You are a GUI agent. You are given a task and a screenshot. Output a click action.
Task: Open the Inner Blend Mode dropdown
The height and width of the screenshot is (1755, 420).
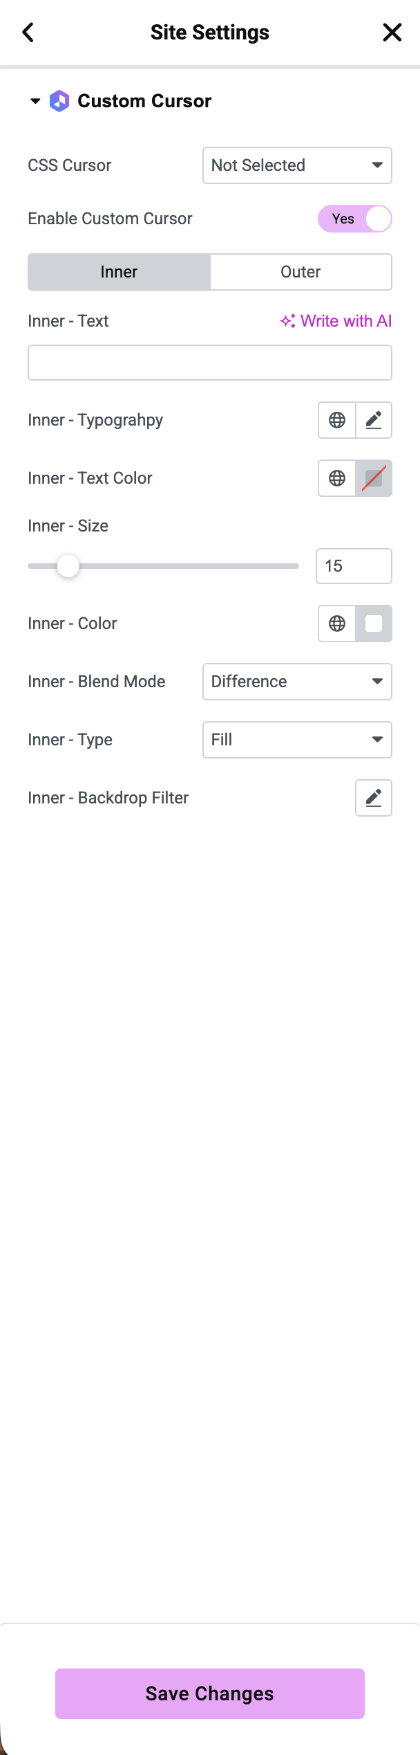pos(297,682)
